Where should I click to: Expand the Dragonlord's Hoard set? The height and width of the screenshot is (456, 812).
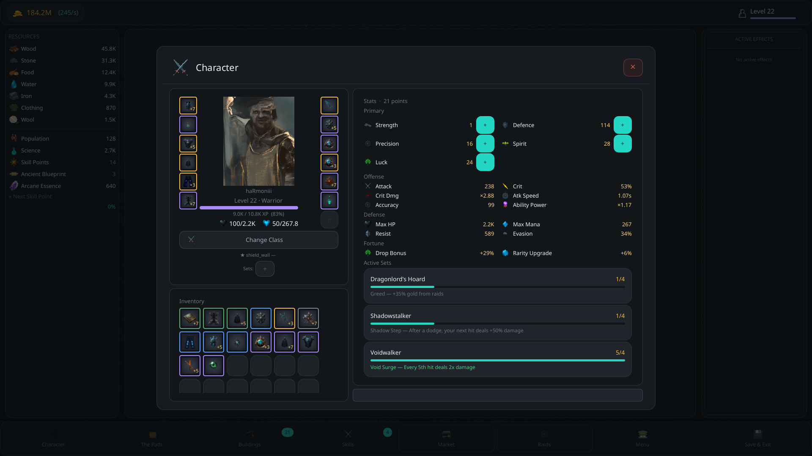click(x=498, y=286)
